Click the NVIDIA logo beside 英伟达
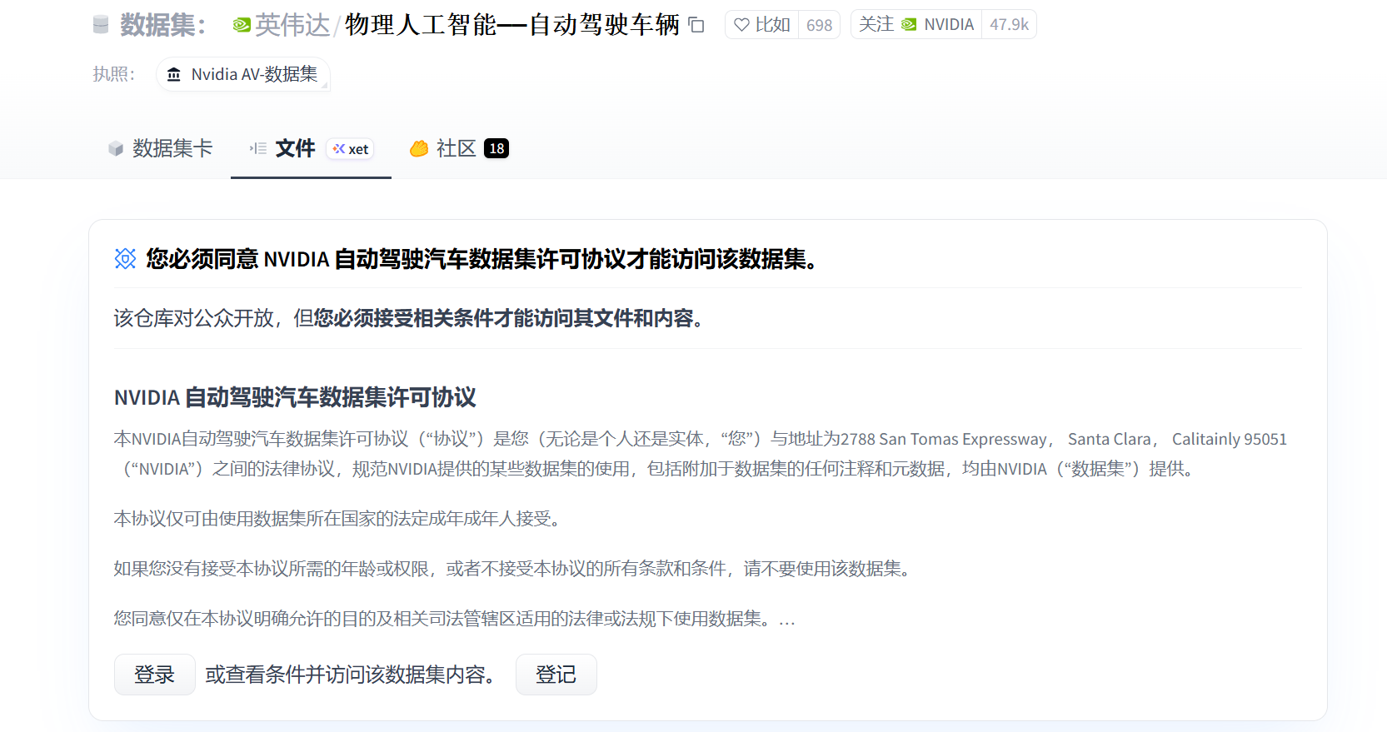The width and height of the screenshot is (1387, 732). (242, 26)
